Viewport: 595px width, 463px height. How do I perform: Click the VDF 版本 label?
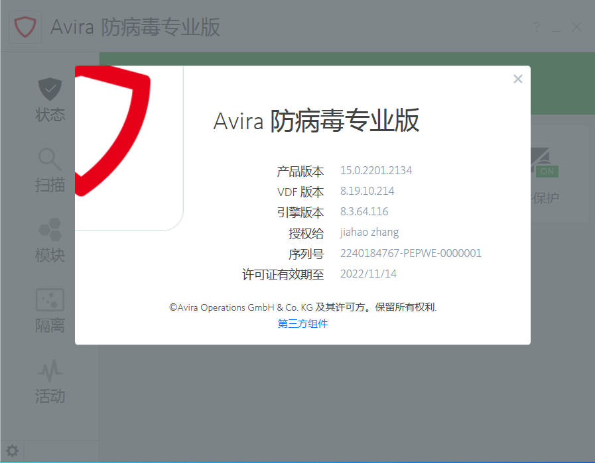pyautogui.click(x=300, y=192)
